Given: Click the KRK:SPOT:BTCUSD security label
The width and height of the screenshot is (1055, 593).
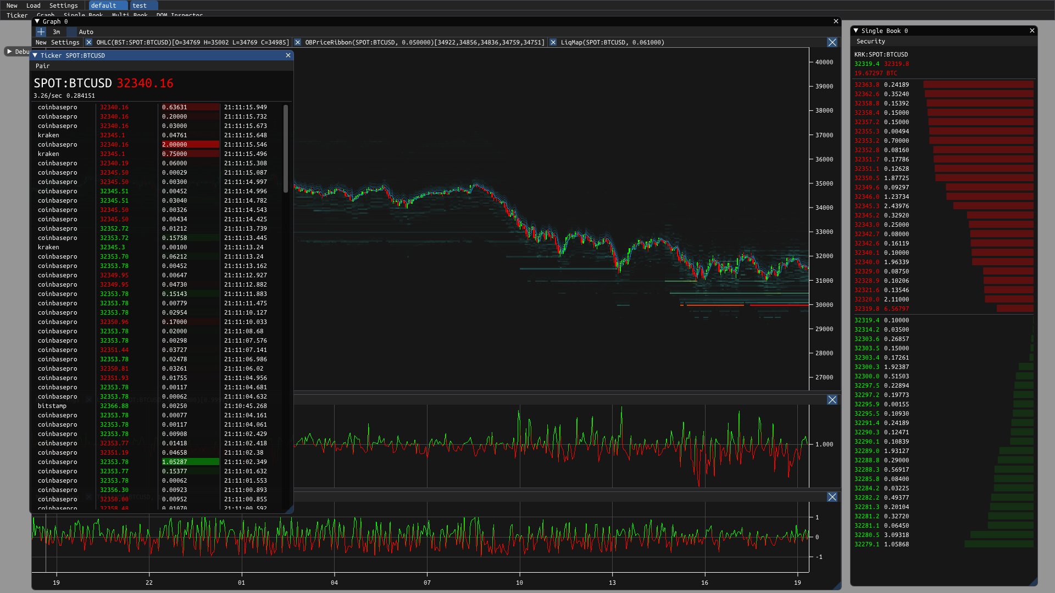Looking at the screenshot, I should pos(881,54).
